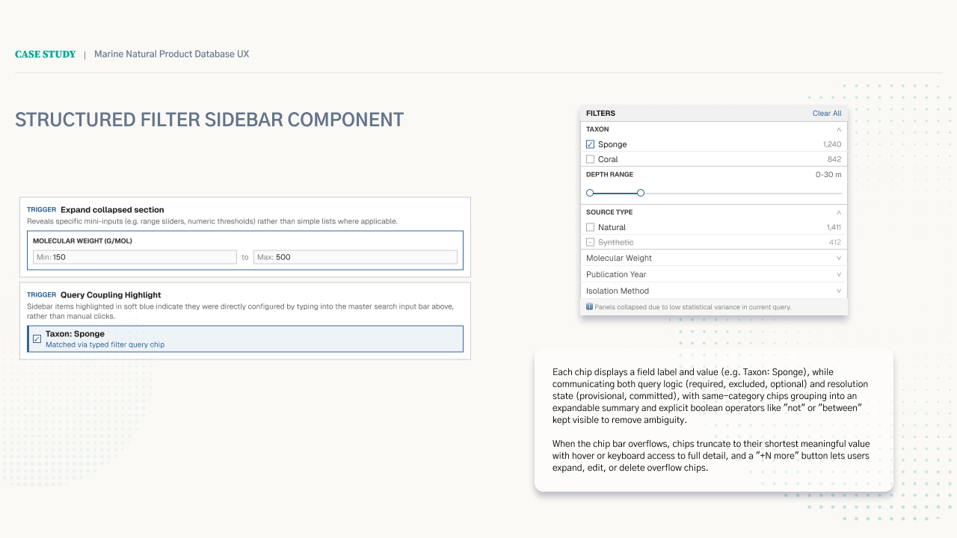Uncheck the Sponge checkbox in Filters panel

tap(590, 144)
